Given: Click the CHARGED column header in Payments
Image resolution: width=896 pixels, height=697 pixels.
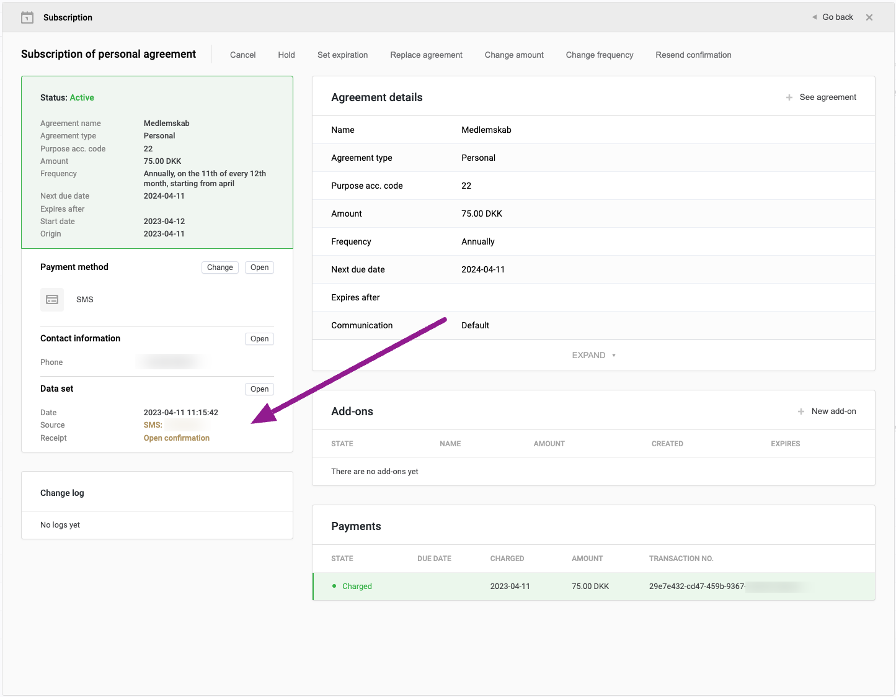Looking at the screenshot, I should pos(507,559).
